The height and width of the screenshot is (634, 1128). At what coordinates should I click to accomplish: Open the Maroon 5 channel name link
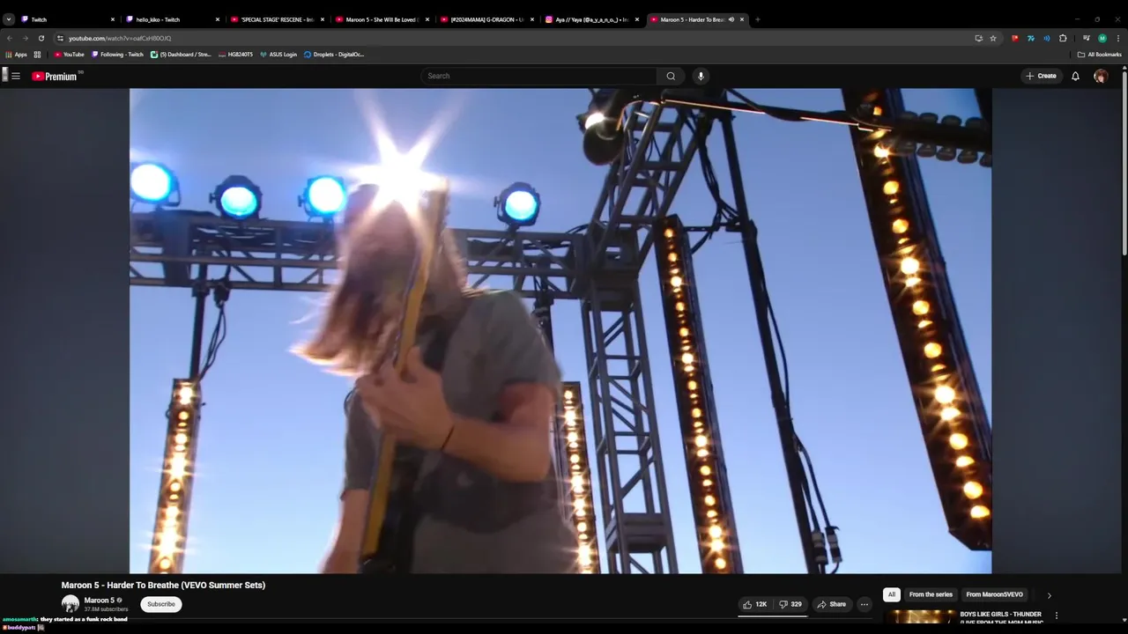click(x=99, y=601)
